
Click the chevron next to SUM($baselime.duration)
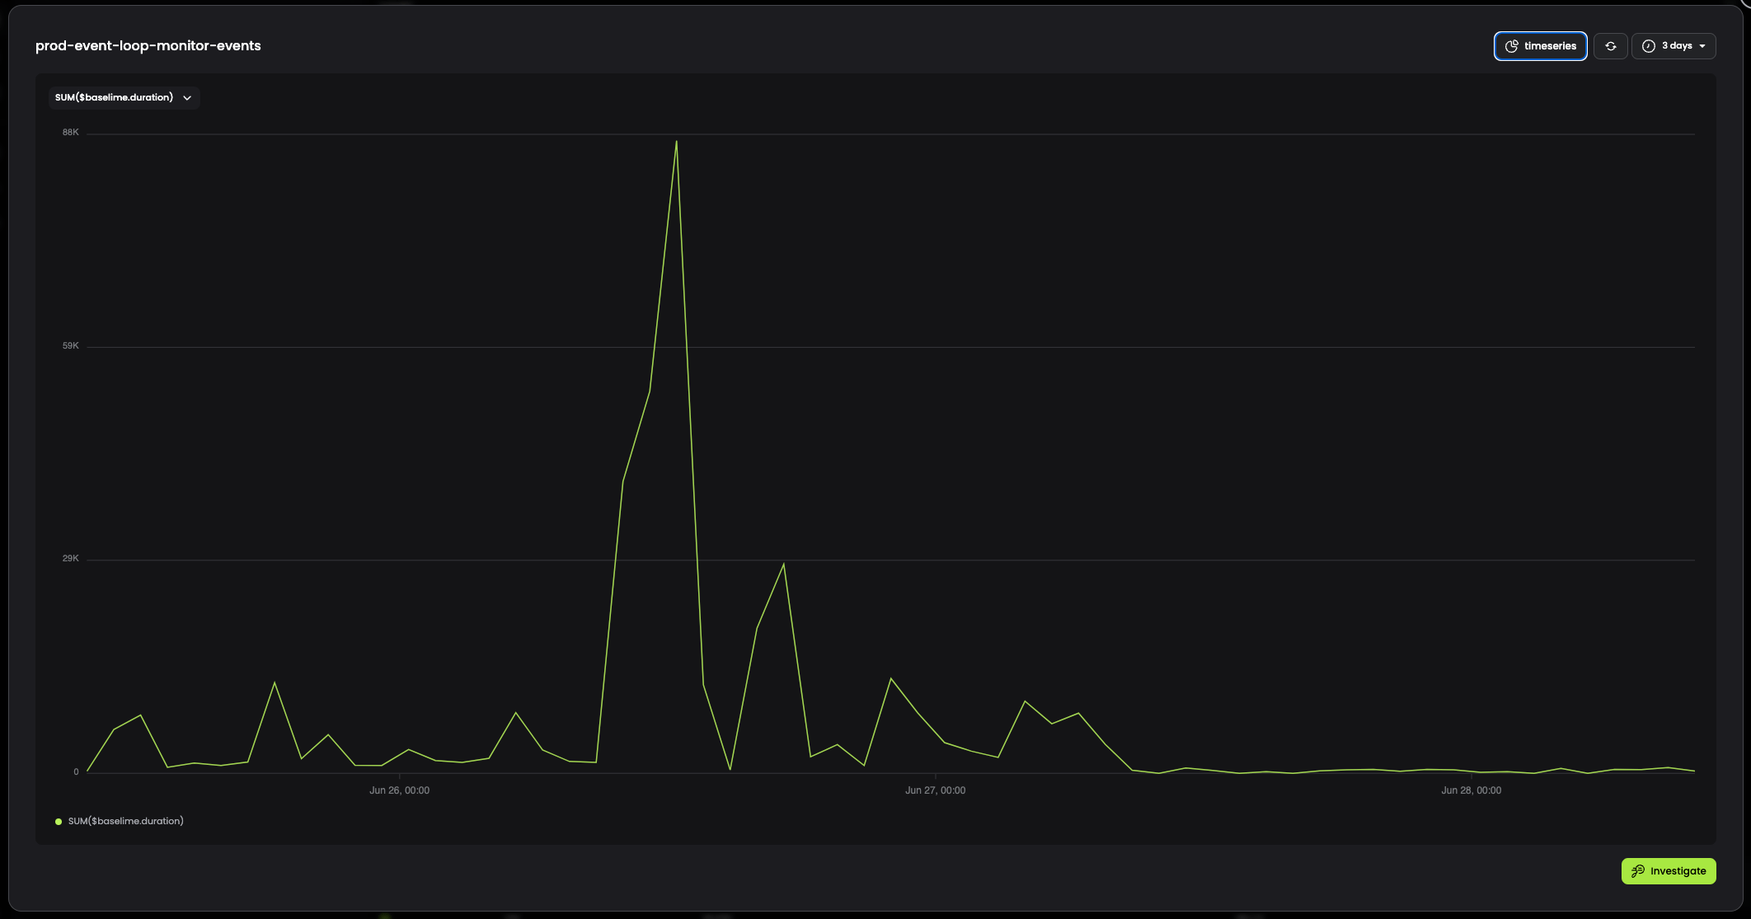click(187, 98)
